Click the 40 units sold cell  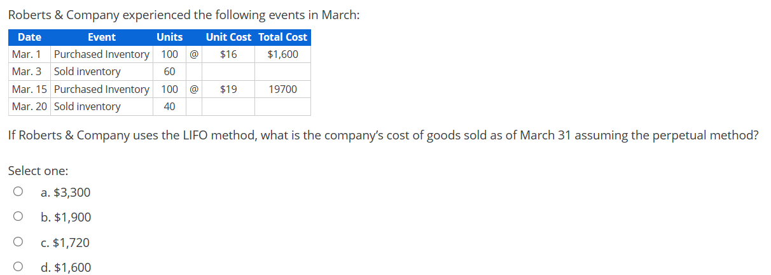169,106
